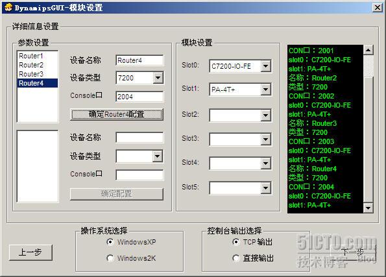Click the Console口 field containing 2004
This screenshot has width=386, height=277.
139,97
